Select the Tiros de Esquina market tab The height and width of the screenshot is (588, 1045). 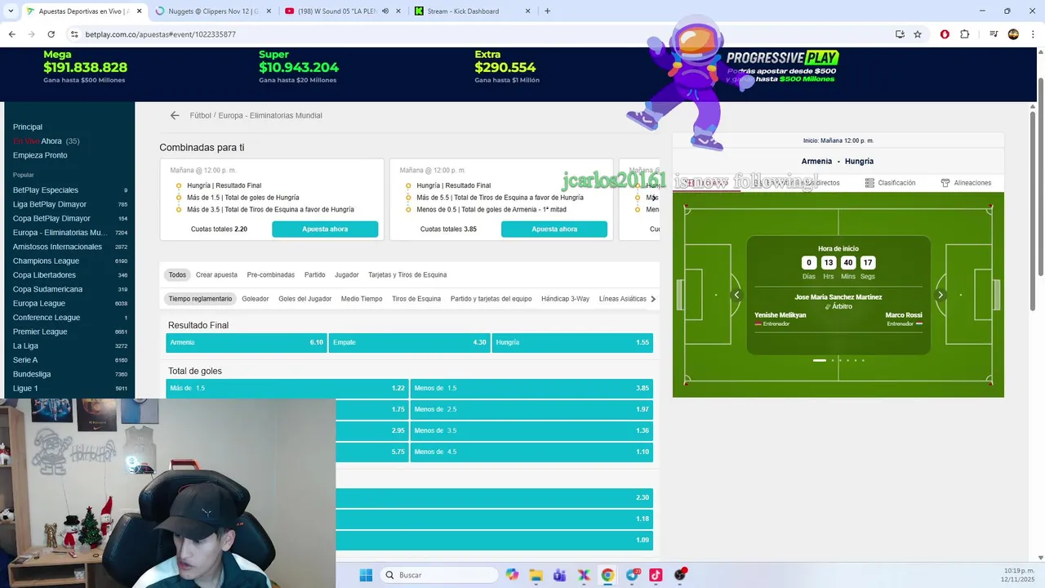416,299
